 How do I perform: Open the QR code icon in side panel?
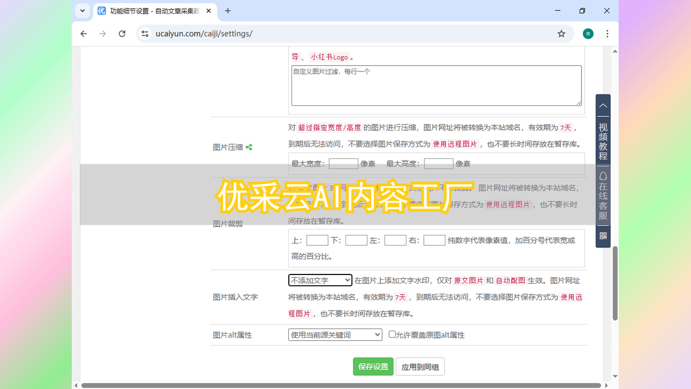tap(603, 236)
